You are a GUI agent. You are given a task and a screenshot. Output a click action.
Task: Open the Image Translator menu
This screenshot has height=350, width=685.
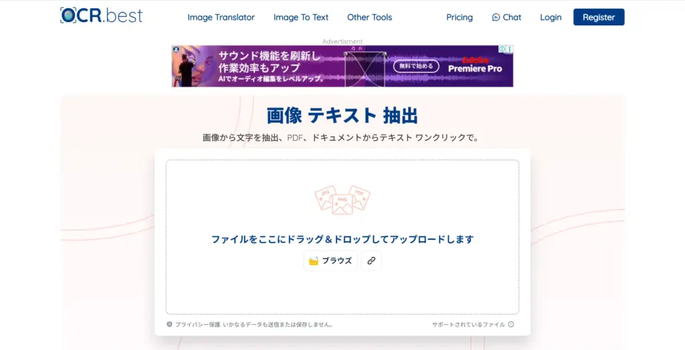pos(221,17)
